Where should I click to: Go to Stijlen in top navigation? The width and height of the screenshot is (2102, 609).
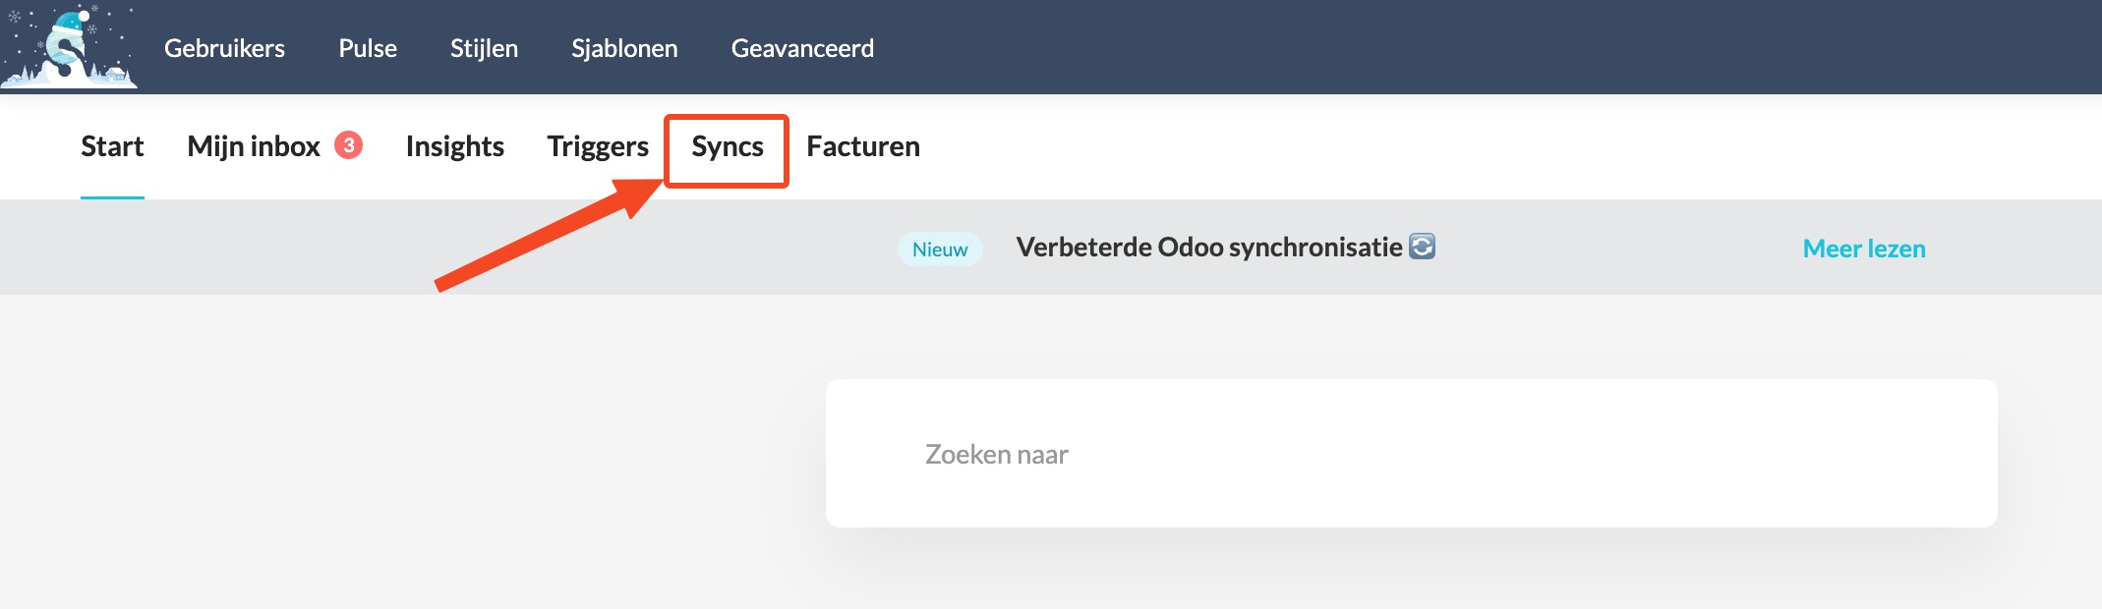[x=484, y=48]
